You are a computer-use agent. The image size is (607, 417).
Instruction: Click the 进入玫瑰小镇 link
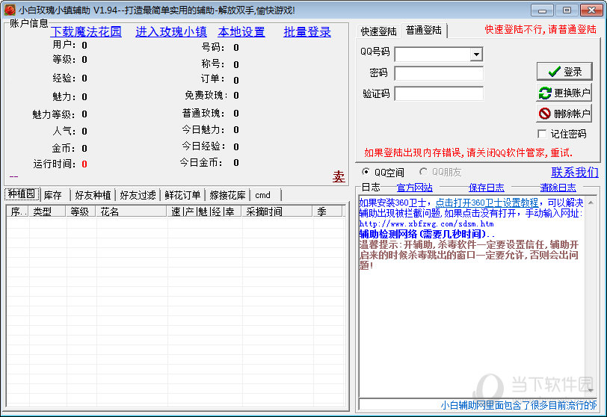coord(171,31)
